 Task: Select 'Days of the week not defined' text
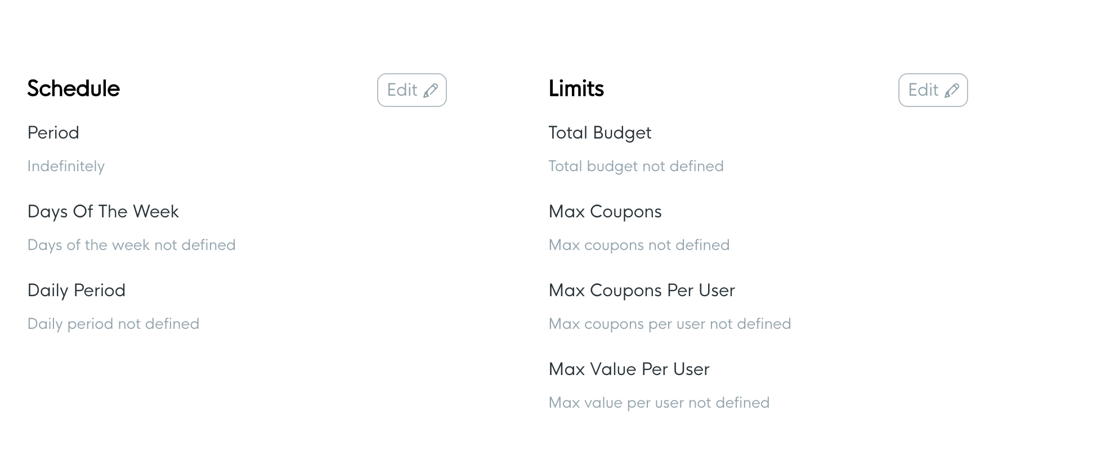click(x=131, y=245)
